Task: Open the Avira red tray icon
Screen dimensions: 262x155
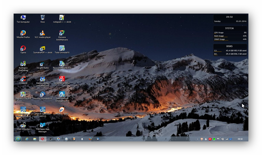Action: 210,139
